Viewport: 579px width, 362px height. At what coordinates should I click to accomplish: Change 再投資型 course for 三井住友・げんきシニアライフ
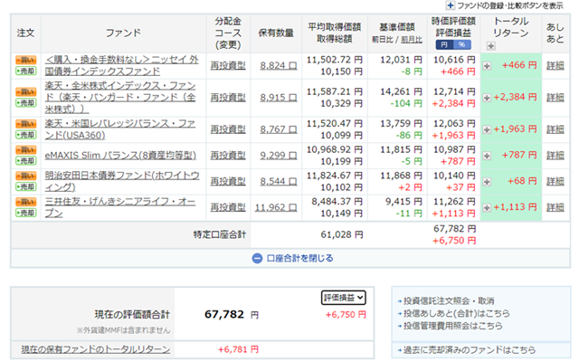[227, 206]
